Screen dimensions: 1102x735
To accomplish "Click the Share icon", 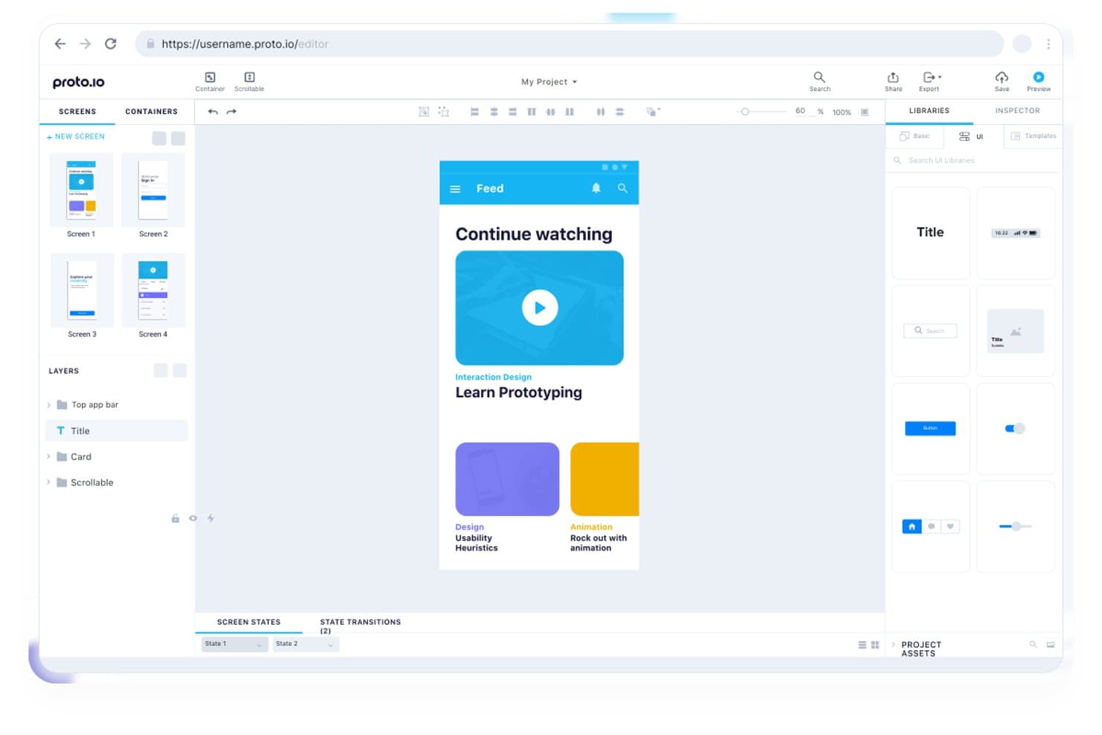I will pos(893,77).
